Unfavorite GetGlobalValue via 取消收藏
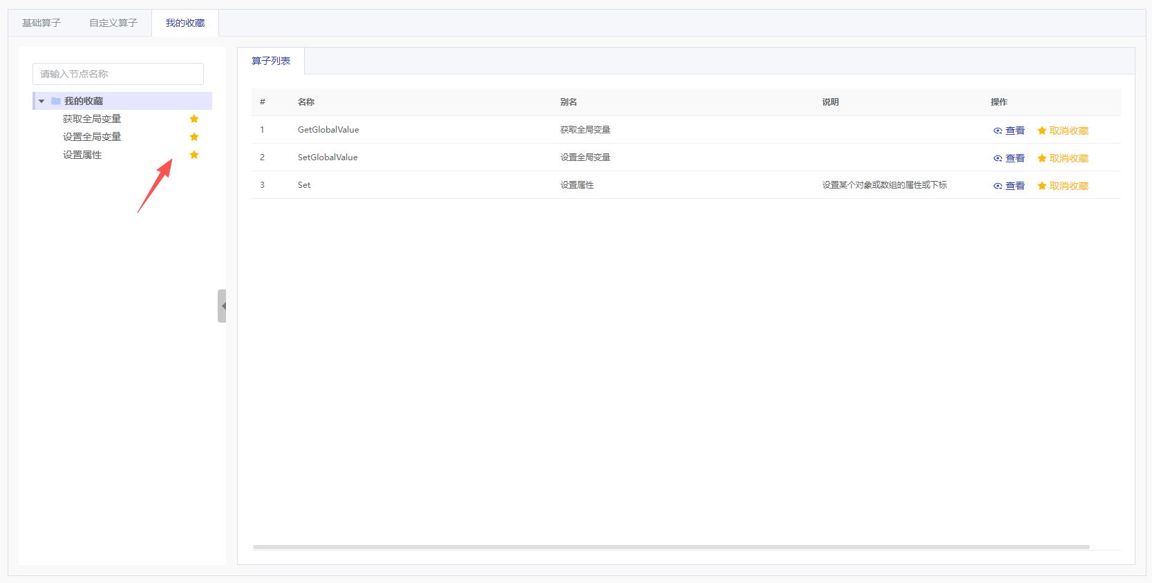This screenshot has width=1152, height=583. pyautogui.click(x=1068, y=131)
